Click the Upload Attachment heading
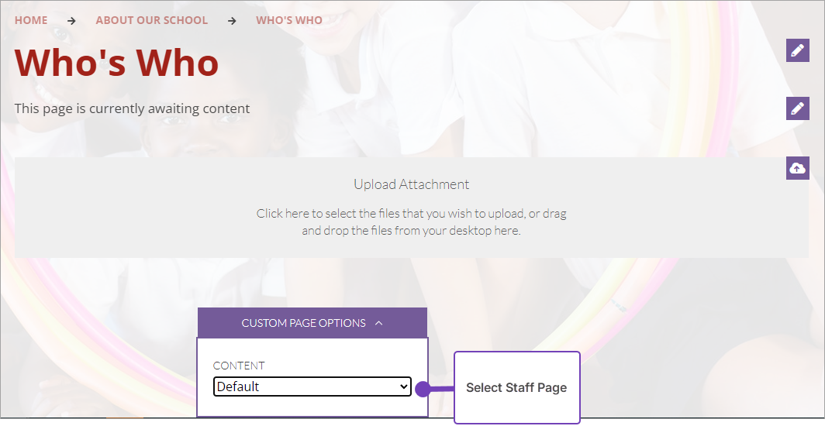825x426 pixels. point(412,184)
